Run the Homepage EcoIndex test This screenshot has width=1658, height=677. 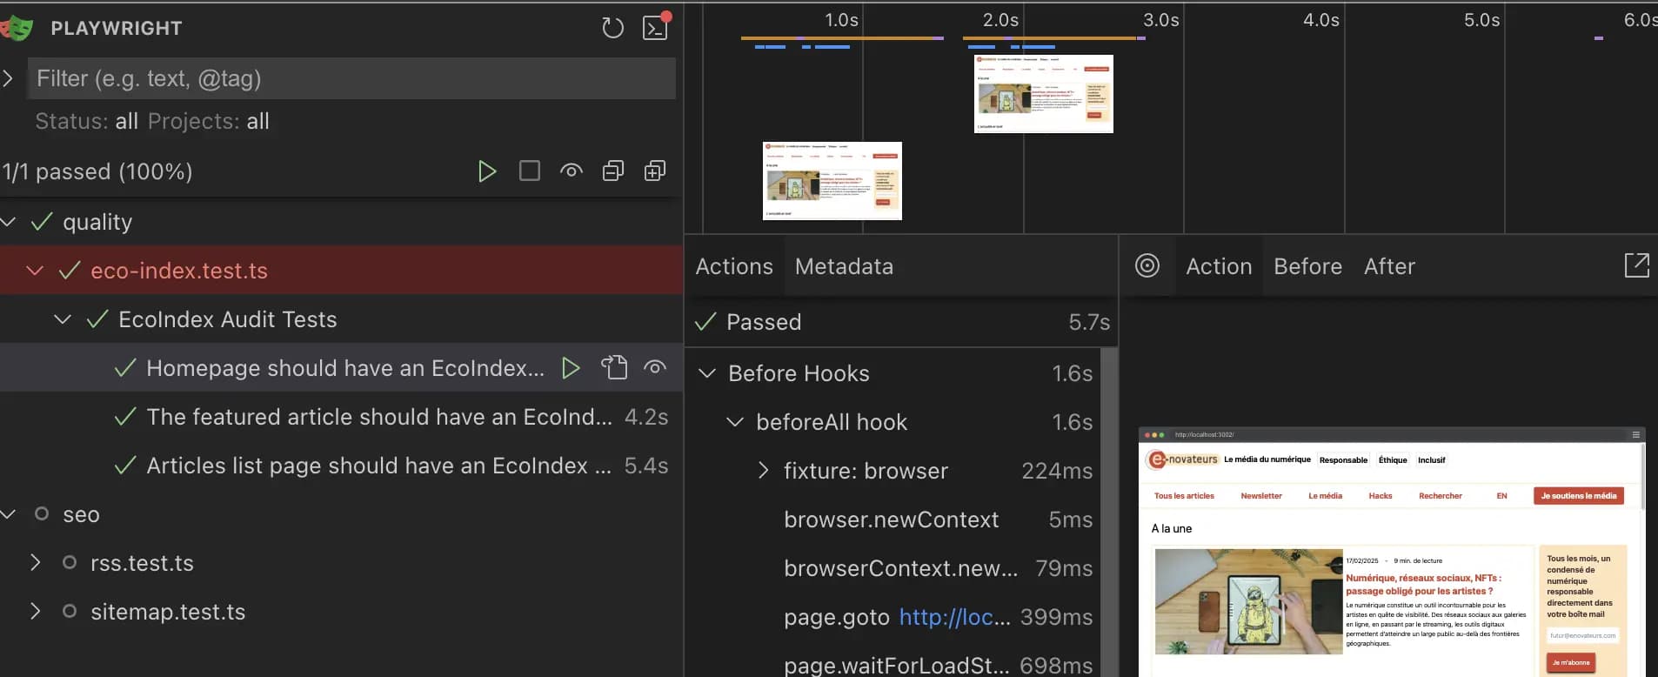click(x=571, y=368)
